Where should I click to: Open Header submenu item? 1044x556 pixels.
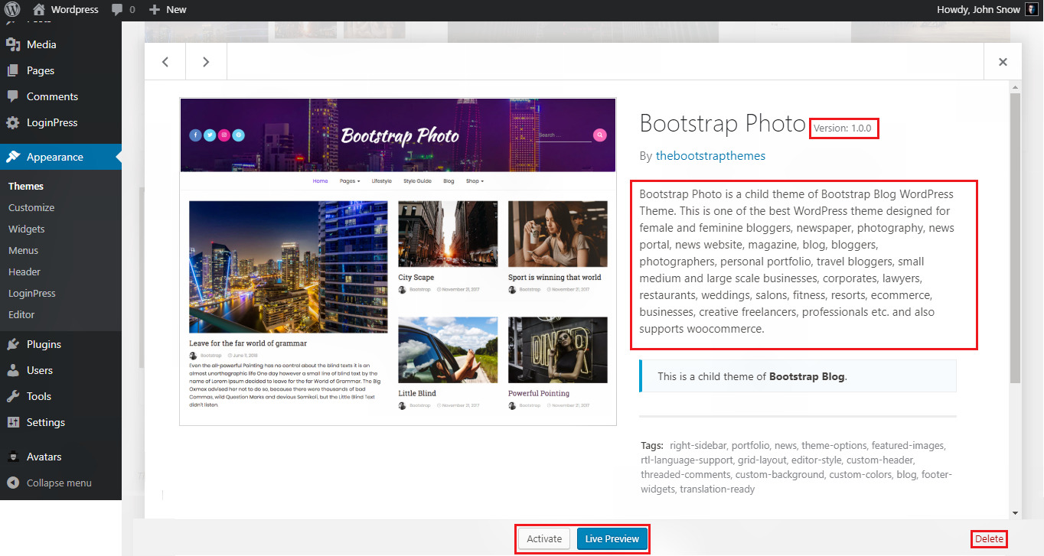click(x=24, y=271)
